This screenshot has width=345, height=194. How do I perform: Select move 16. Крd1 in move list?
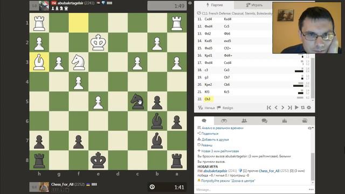[x=209, y=56]
